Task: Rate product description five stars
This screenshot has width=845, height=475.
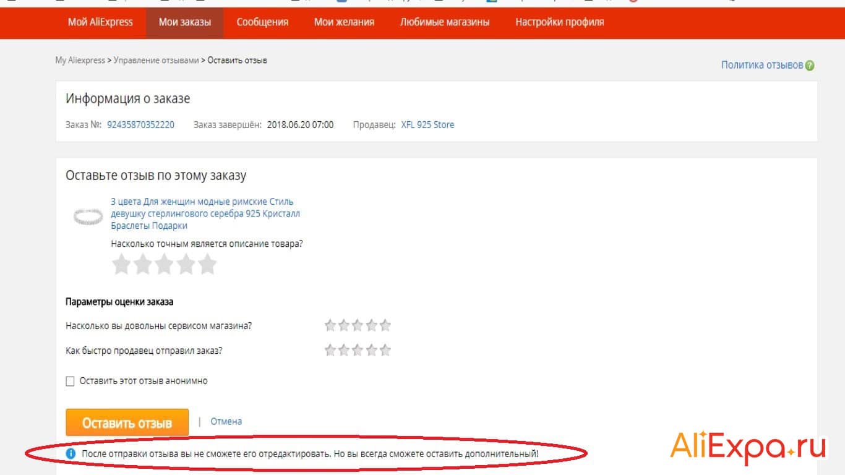Action: (207, 265)
